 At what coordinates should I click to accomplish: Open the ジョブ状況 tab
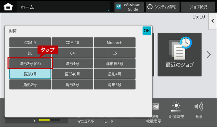[198, 7]
